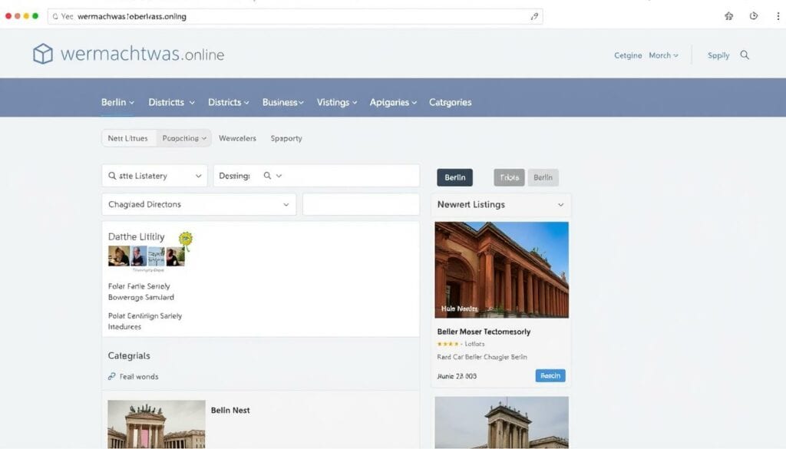Switch to the Trbks filter pill

tap(509, 177)
